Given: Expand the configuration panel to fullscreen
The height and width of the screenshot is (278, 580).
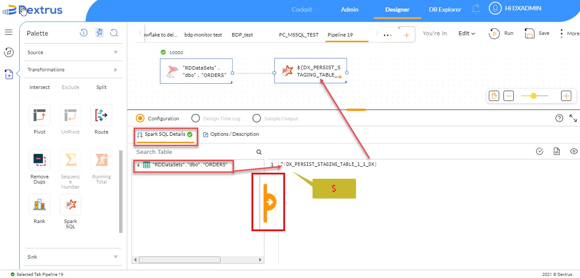Looking at the screenshot, I should point(573,118).
